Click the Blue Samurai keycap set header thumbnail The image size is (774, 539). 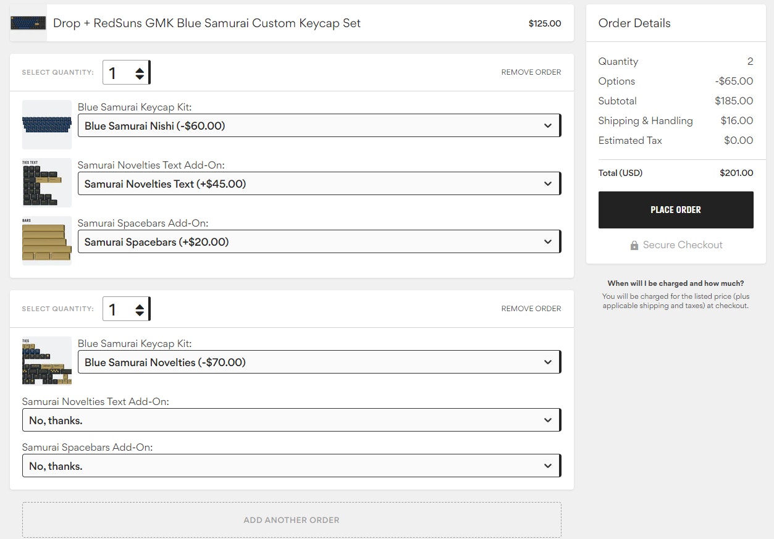pyautogui.click(x=28, y=23)
